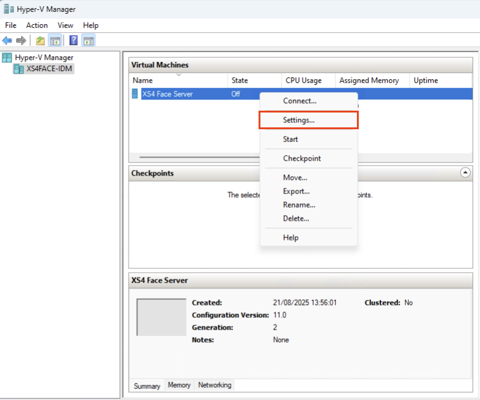
Task: Click the blue Help question mark icon
Action: [74, 40]
